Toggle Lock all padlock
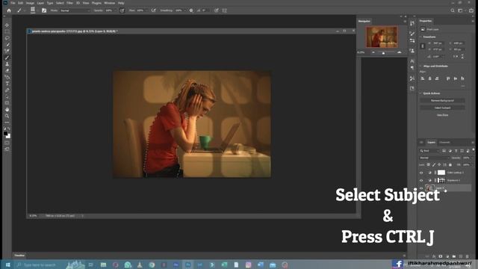This screenshot has width=478, height=269. [x=450, y=164]
